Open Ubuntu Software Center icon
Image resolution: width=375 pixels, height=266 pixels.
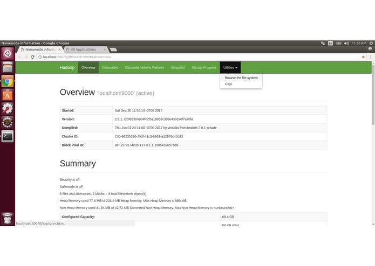tap(8, 95)
